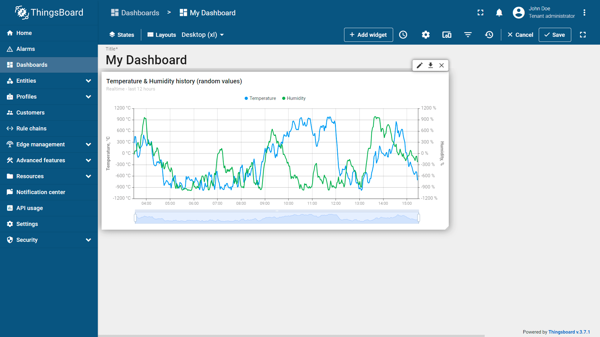Open the Desktop (xl) breakpoint dropdown

pos(203,35)
